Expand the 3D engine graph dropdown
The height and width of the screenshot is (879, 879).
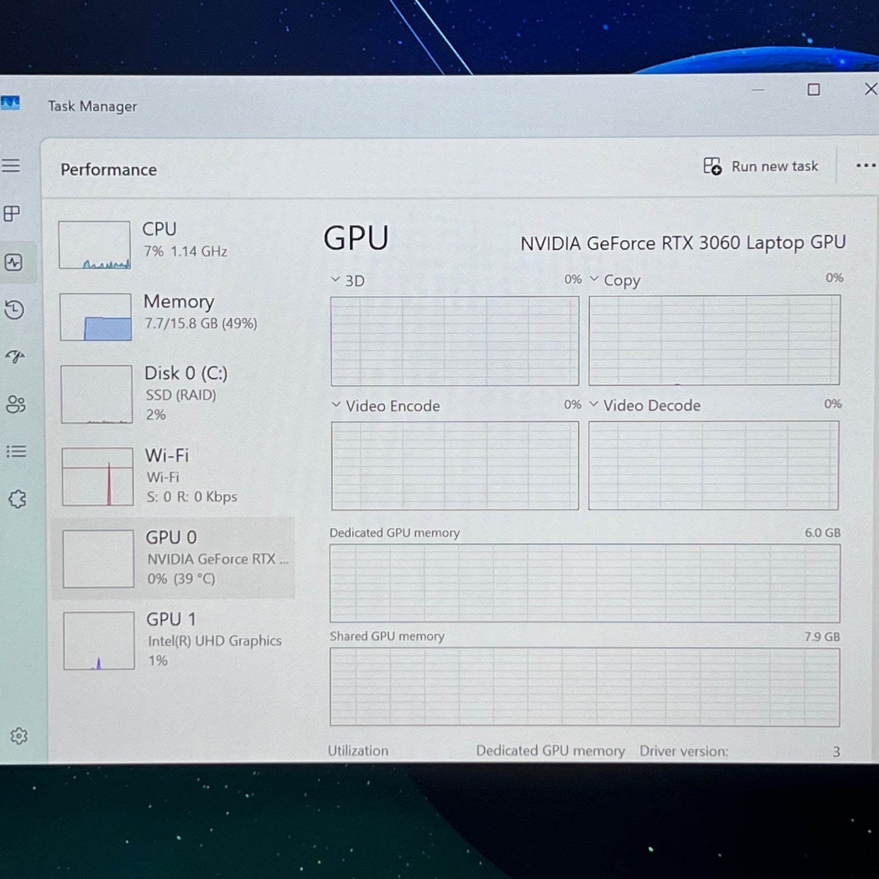(336, 280)
